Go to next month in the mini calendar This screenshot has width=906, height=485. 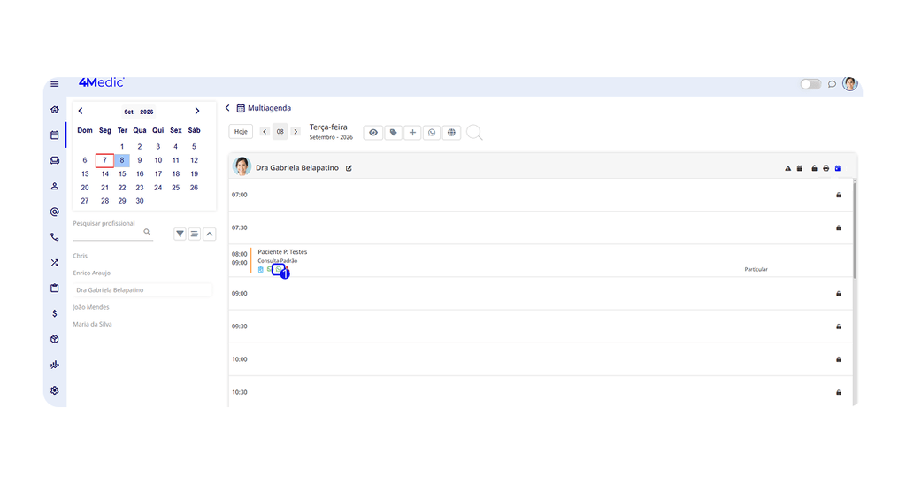coord(197,111)
